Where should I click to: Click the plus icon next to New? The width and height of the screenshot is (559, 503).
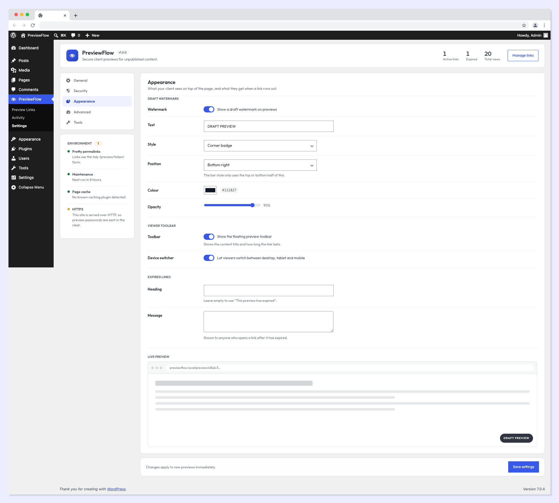[87, 35]
